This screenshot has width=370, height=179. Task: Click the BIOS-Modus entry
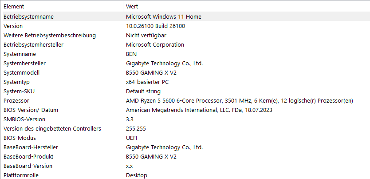pyautogui.click(x=20, y=138)
